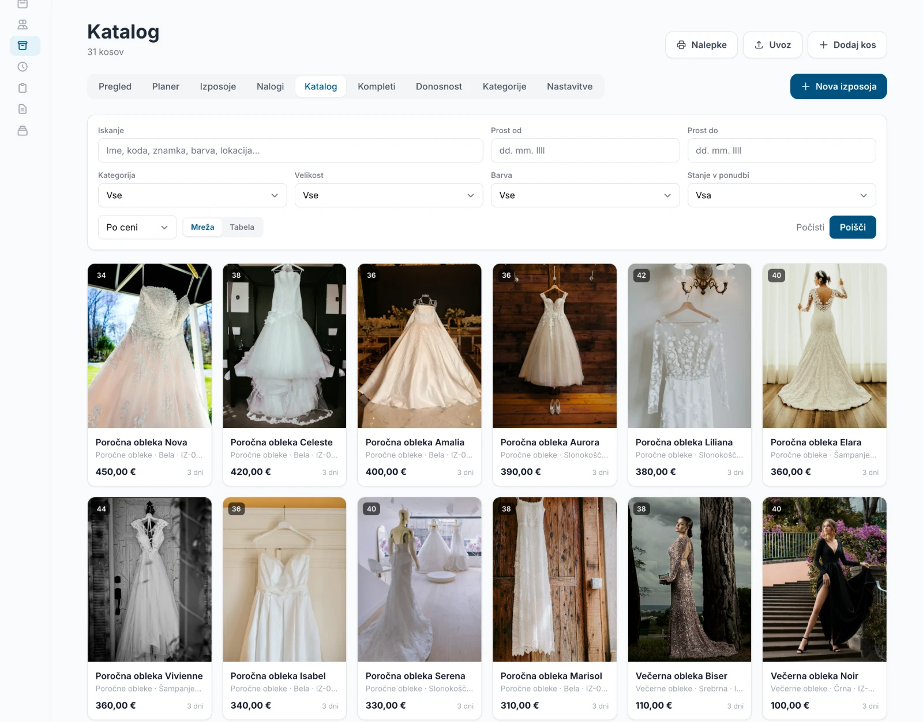Open the Nastavitve tab
This screenshot has height=722, width=923.
click(569, 86)
